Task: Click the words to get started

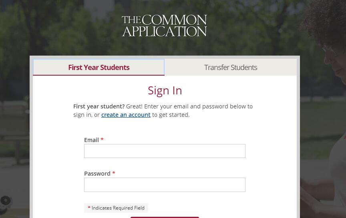Action: (171, 115)
